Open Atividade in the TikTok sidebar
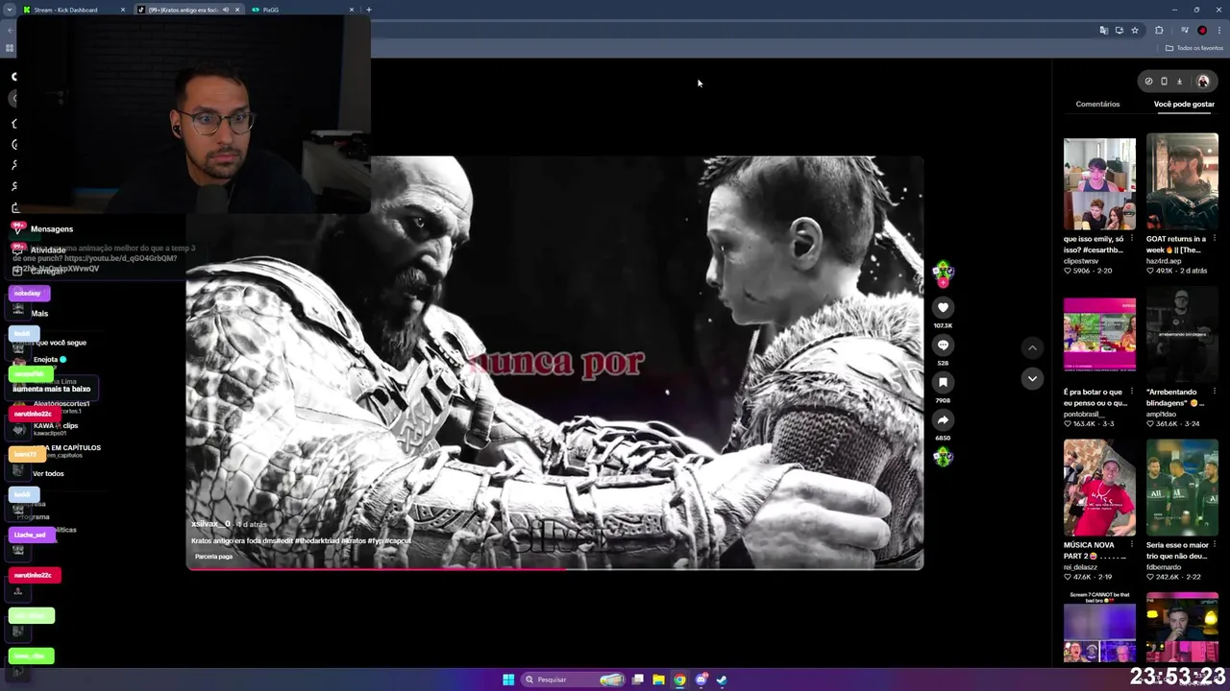 click(48, 250)
